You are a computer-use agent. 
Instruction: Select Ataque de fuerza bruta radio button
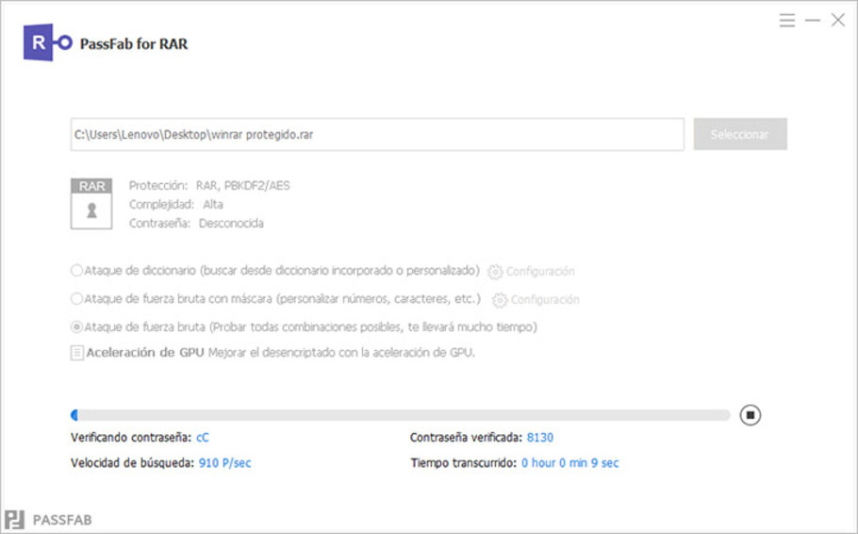click(x=76, y=327)
